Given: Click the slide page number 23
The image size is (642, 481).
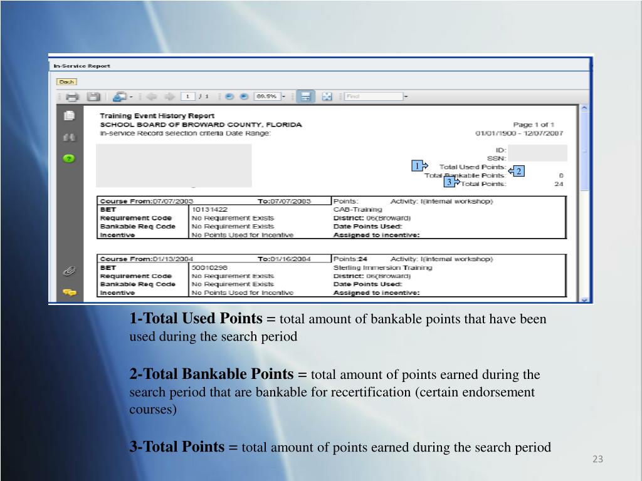Looking at the screenshot, I should point(597,459).
